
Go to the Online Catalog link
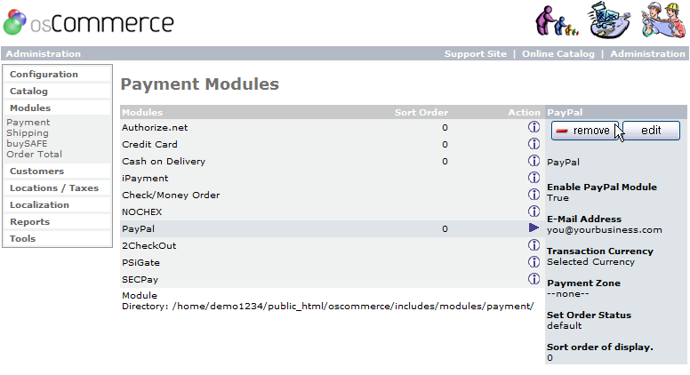click(558, 54)
